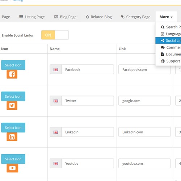Click Select icon button for Youtube row
This screenshot has width=181, height=181.
click(13, 159)
